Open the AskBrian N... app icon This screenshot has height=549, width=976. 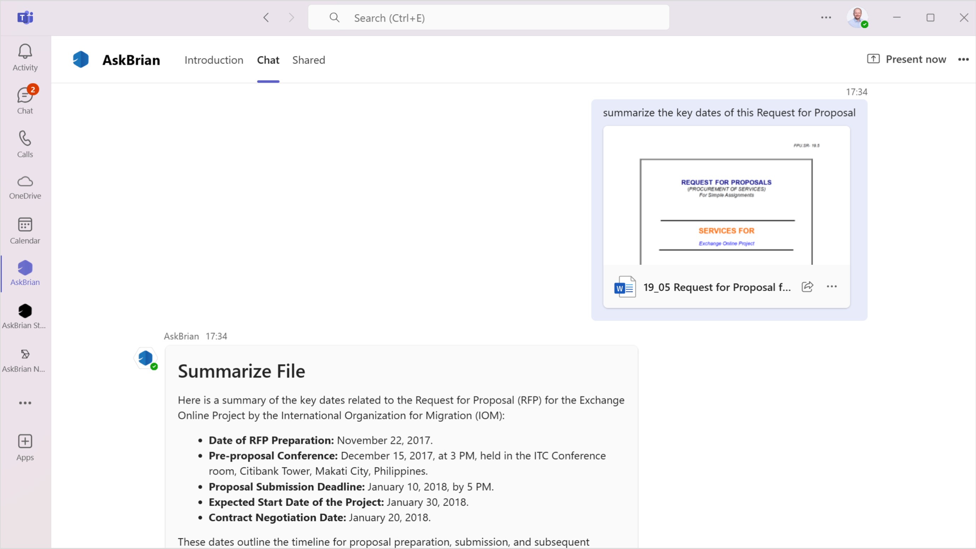click(x=25, y=360)
